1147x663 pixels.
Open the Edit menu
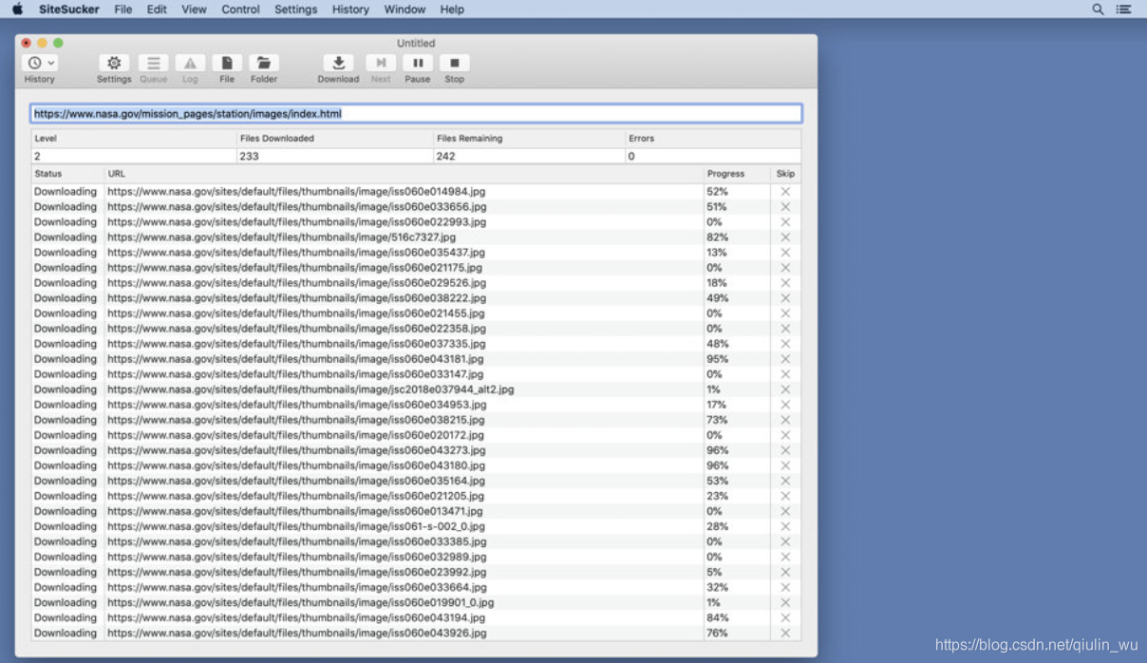tap(157, 9)
